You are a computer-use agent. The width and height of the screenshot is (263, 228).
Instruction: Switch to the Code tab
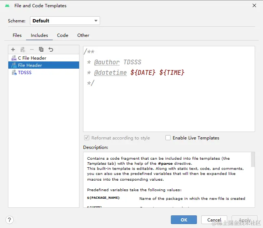tap(62, 35)
